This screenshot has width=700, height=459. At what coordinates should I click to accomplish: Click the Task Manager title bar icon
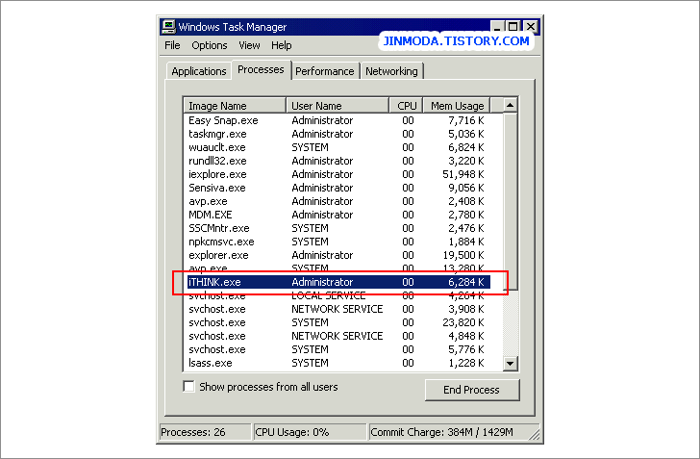[168, 27]
